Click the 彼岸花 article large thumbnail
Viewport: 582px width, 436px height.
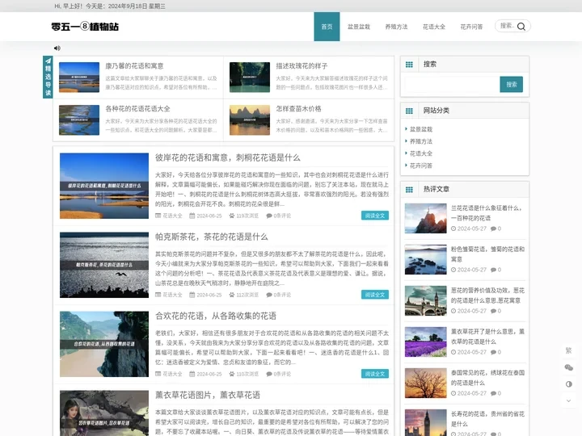point(104,186)
